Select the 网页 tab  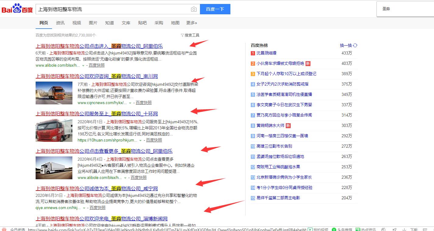[x=44, y=23]
